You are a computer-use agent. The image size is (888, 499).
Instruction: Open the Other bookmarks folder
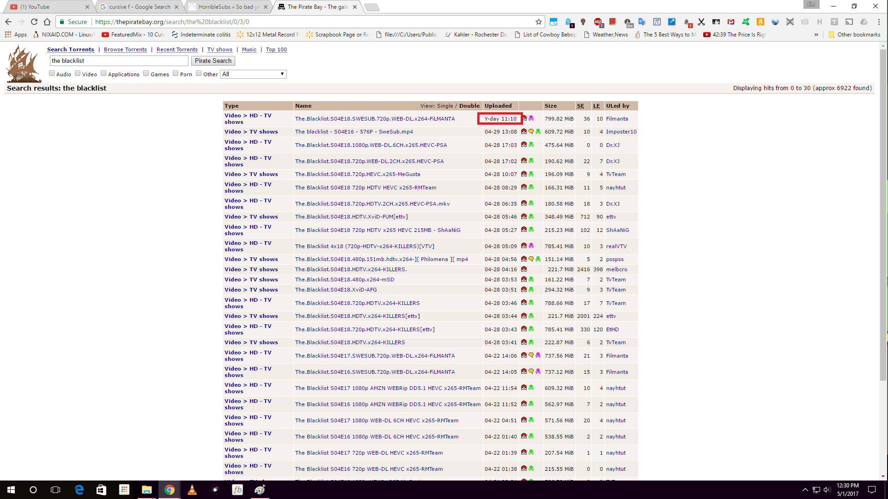point(854,35)
